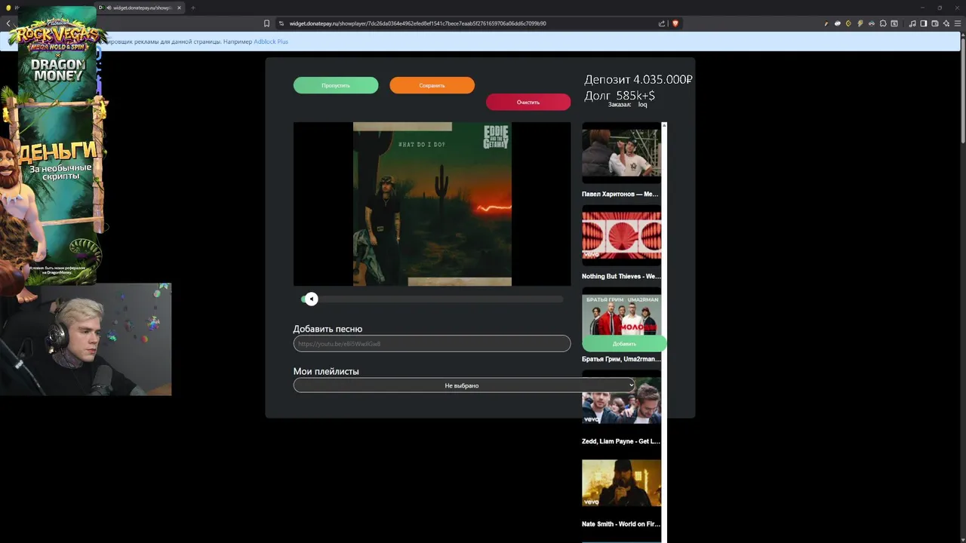Click the yellow circle extension icon
Viewport: 966px width, 543px height.
click(x=849, y=23)
